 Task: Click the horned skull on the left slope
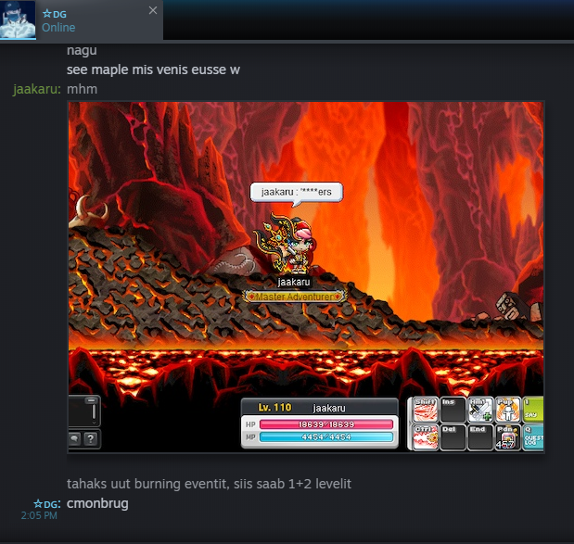87,210
